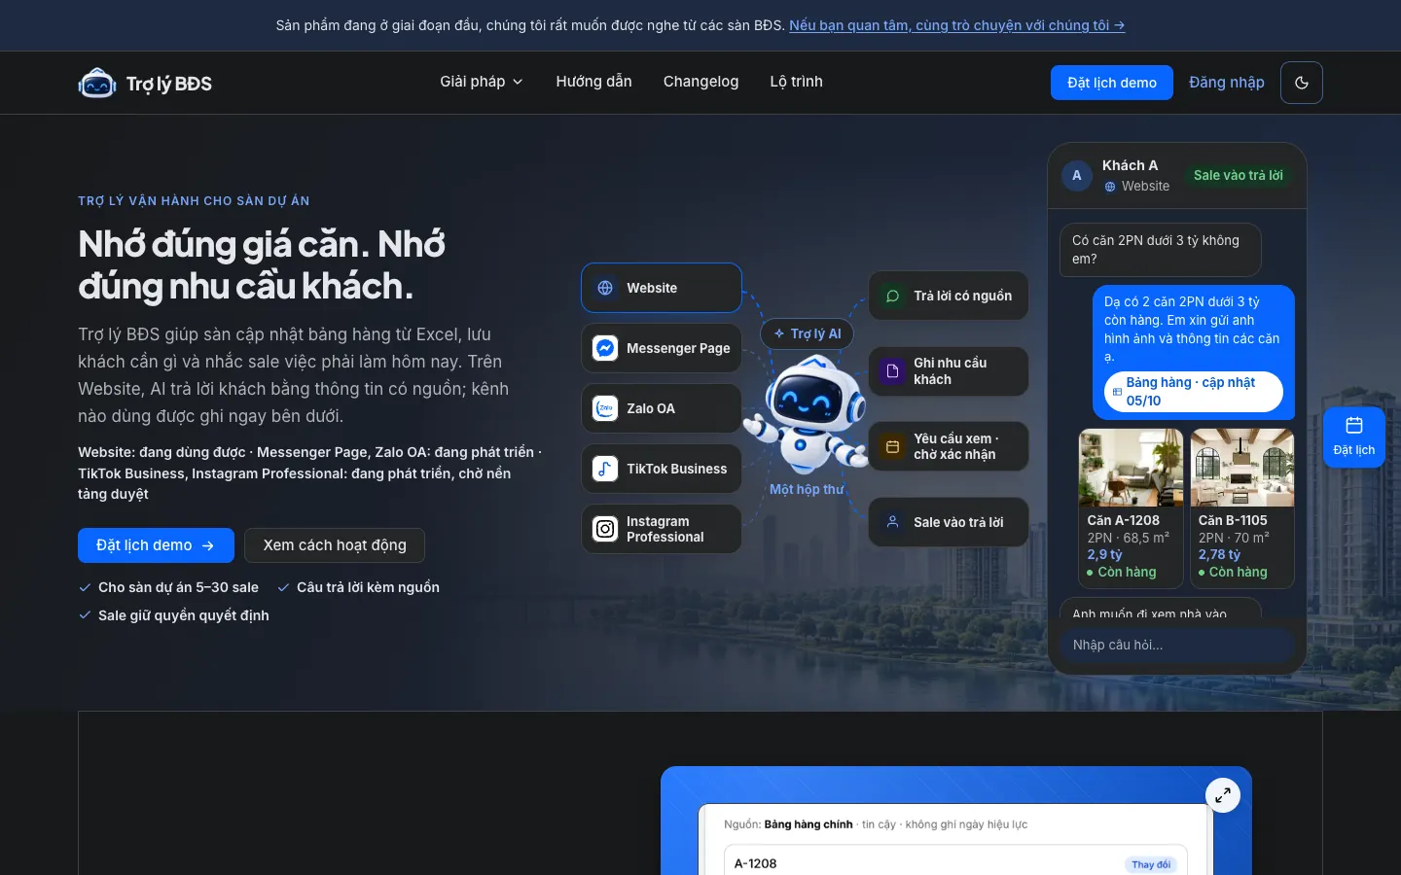Open the Đăng nhập link

[1227, 83]
